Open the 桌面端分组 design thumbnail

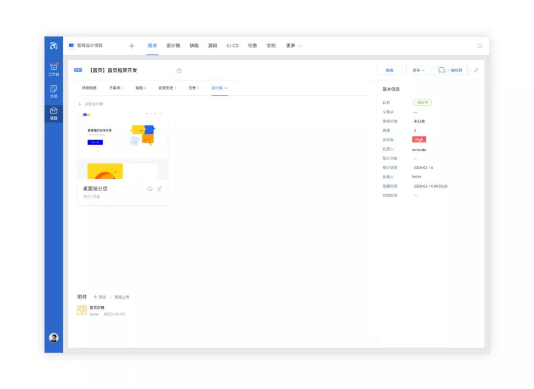(123, 145)
